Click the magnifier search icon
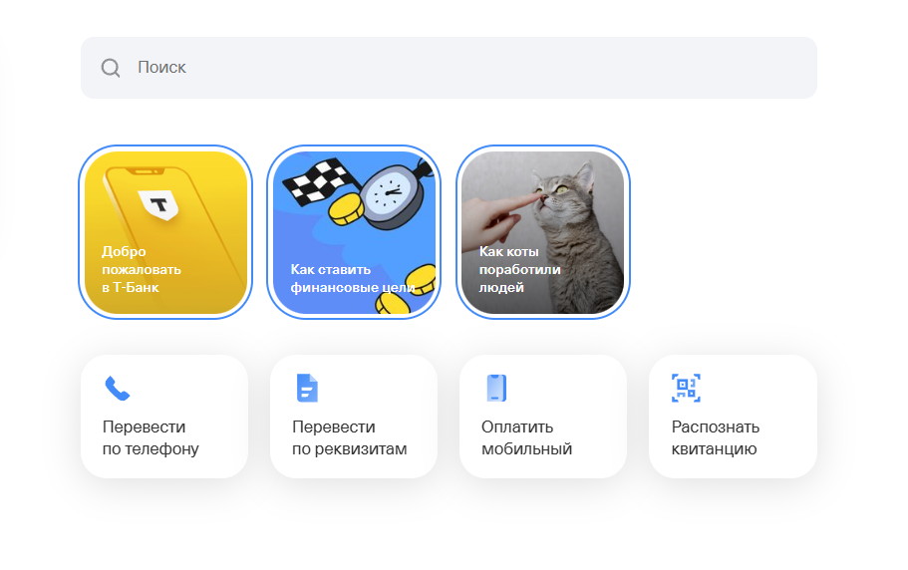The height and width of the screenshot is (570, 908). click(x=110, y=68)
